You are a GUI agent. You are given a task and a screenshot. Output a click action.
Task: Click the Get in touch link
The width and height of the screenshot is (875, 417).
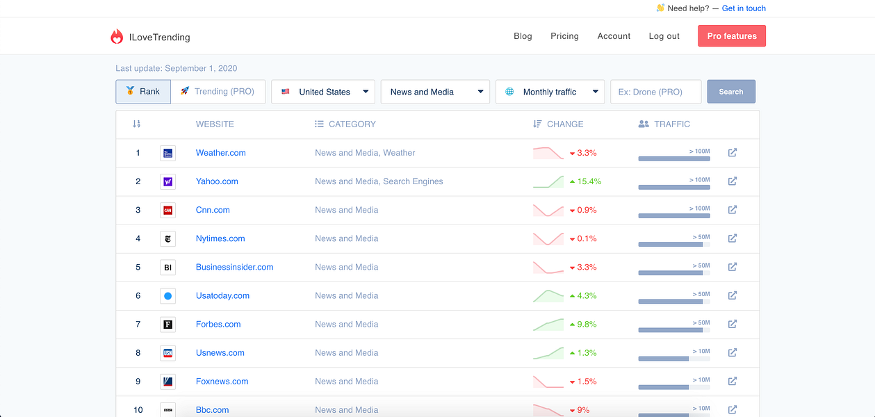tap(744, 8)
